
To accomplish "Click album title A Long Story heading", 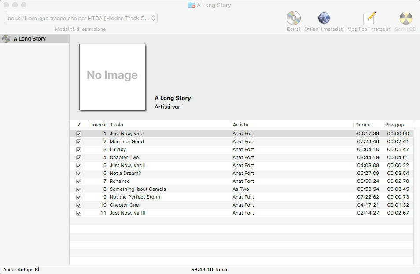I will pos(173,98).
